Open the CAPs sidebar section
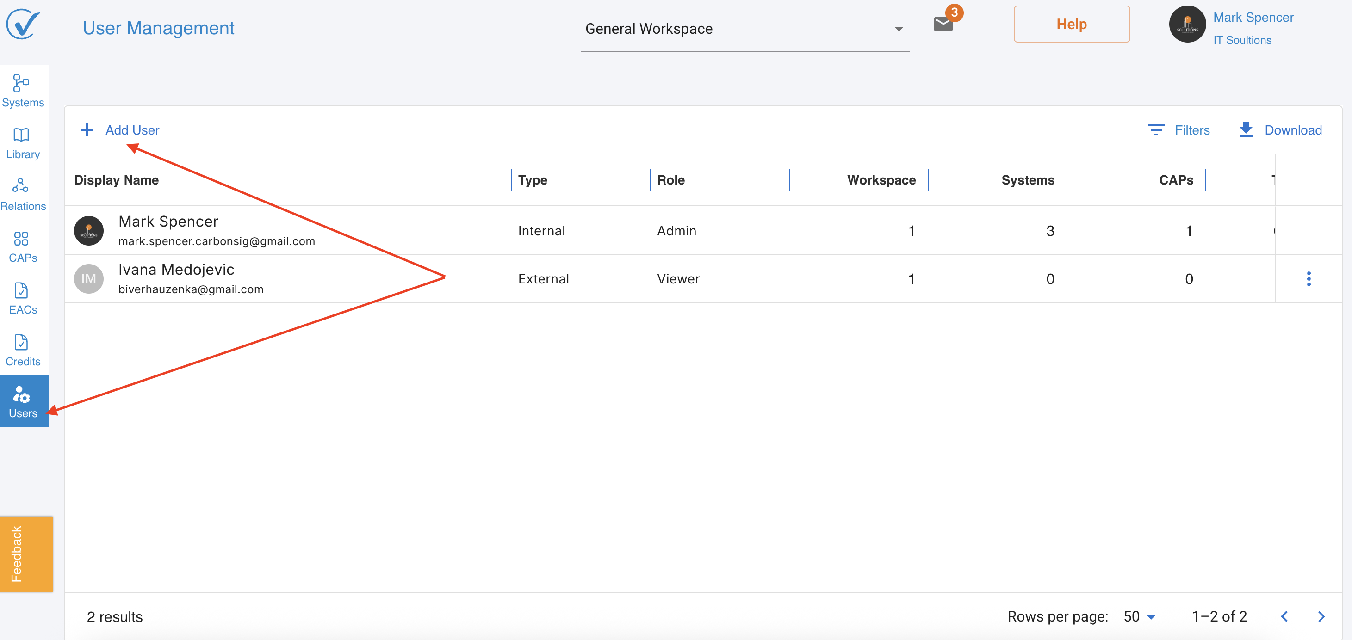Viewport: 1352px width, 640px height. click(23, 246)
